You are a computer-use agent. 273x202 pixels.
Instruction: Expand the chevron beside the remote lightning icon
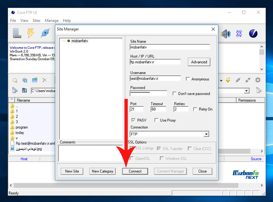221,81
